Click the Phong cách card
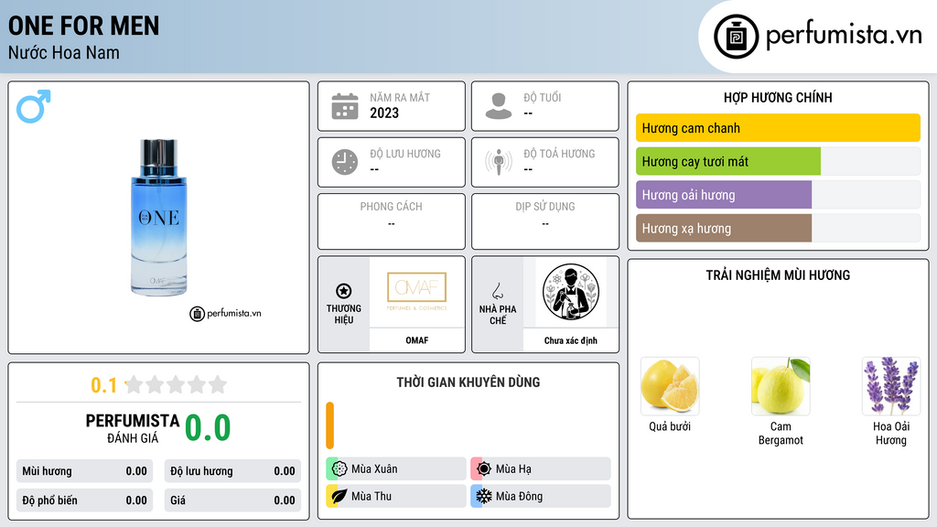 coord(392,221)
